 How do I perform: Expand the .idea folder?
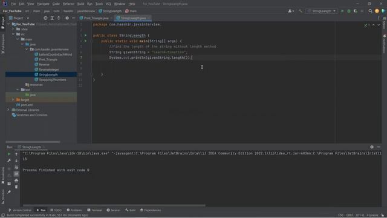point(13,29)
